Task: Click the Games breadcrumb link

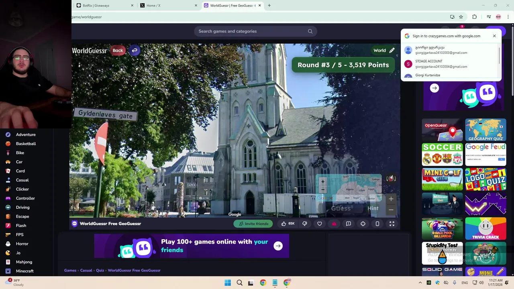Action: [70, 271]
